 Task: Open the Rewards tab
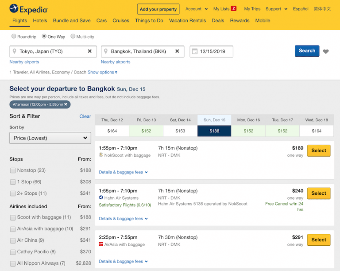tap(240, 21)
